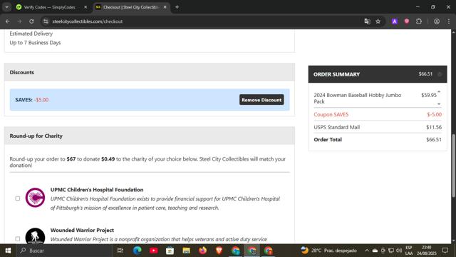Select the Wounded Warrior Project title
The image size is (456, 257).
point(82,230)
